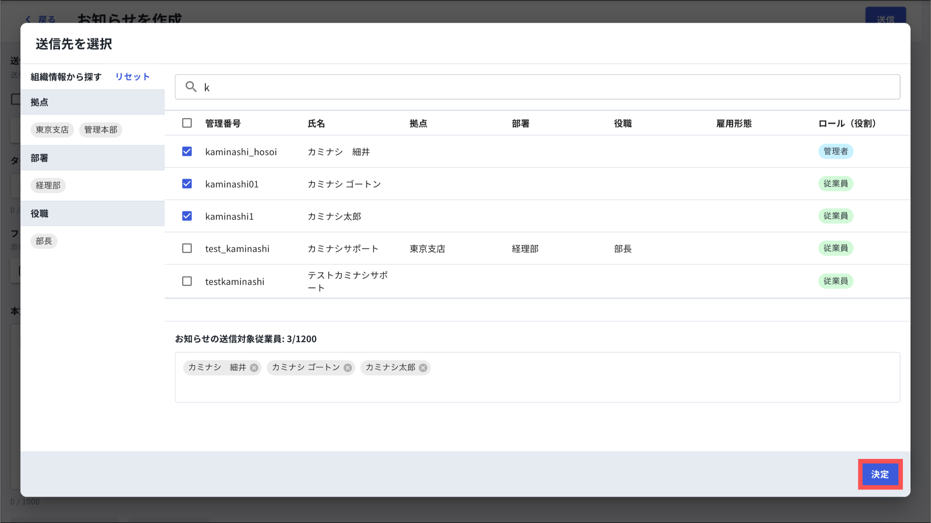
Task: Filter by 経理部 department chip
Action: coord(48,185)
